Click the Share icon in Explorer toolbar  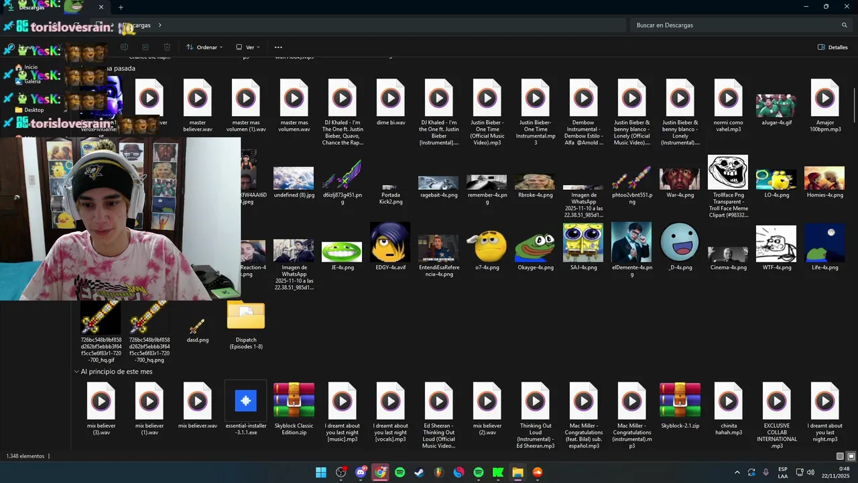[x=145, y=47]
